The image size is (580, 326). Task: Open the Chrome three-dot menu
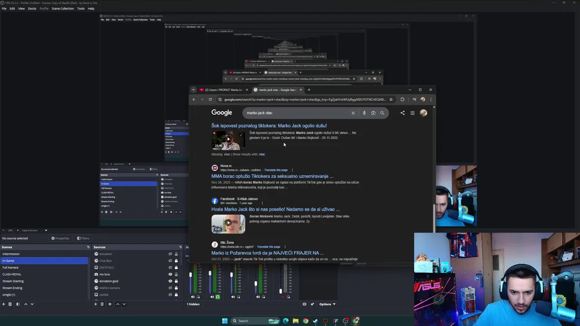click(431, 100)
